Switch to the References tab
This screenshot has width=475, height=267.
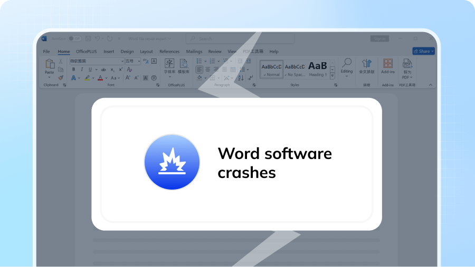[x=169, y=52]
